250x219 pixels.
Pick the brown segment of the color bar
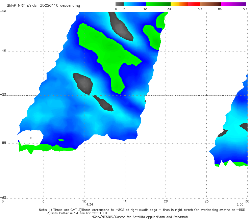[x=210, y=4]
